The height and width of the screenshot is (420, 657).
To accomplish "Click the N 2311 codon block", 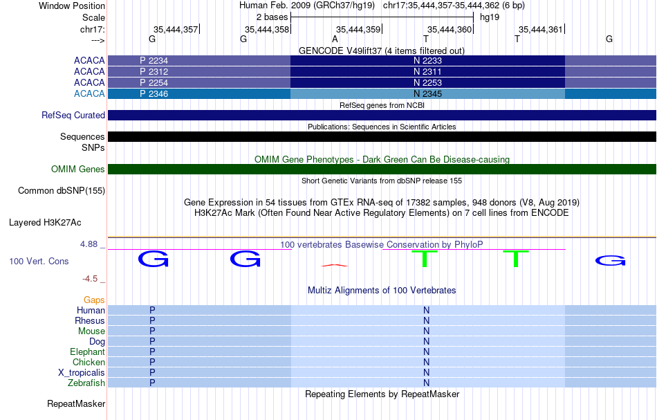I will pyautogui.click(x=427, y=72).
